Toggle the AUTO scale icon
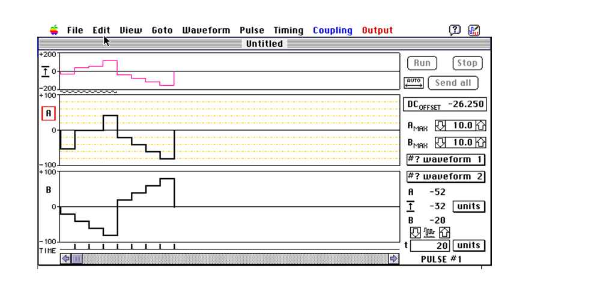Screen dimensions: 615x298 [414, 83]
